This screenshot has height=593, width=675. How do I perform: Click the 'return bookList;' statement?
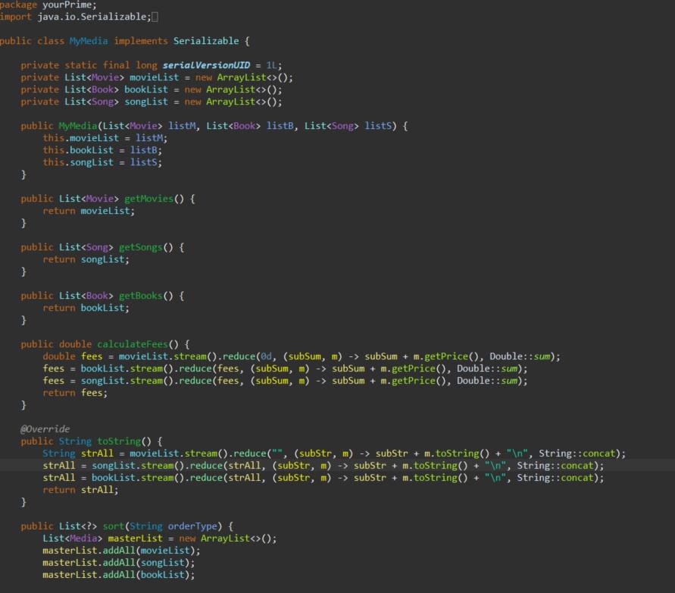(86, 308)
